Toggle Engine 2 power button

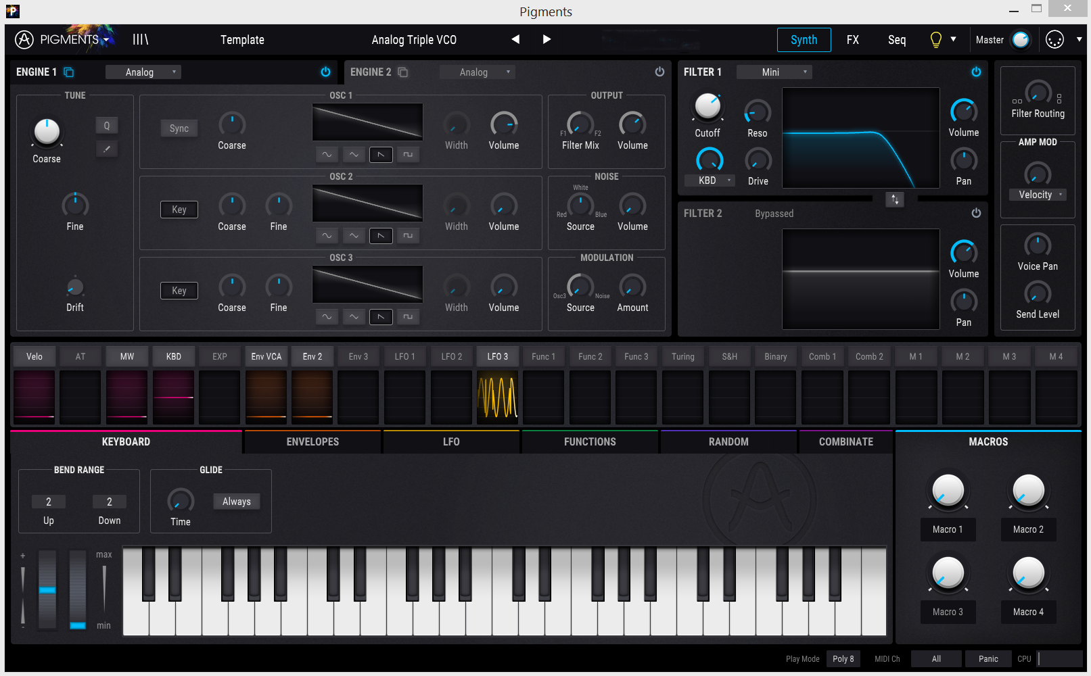(x=659, y=72)
